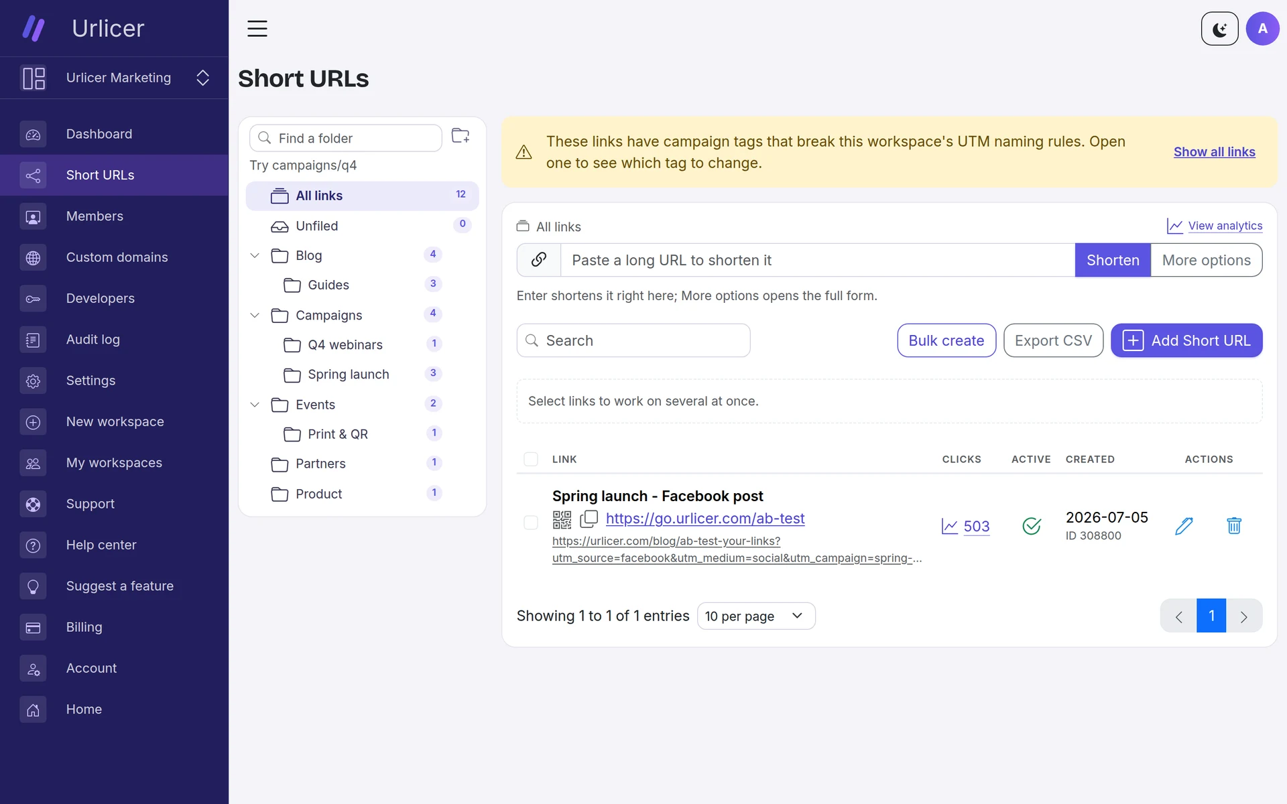Toggle sidebar with hamburger menu icon
The width and height of the screenshot is (1287, 804).
pyautogui.click(x=257, y=29)
